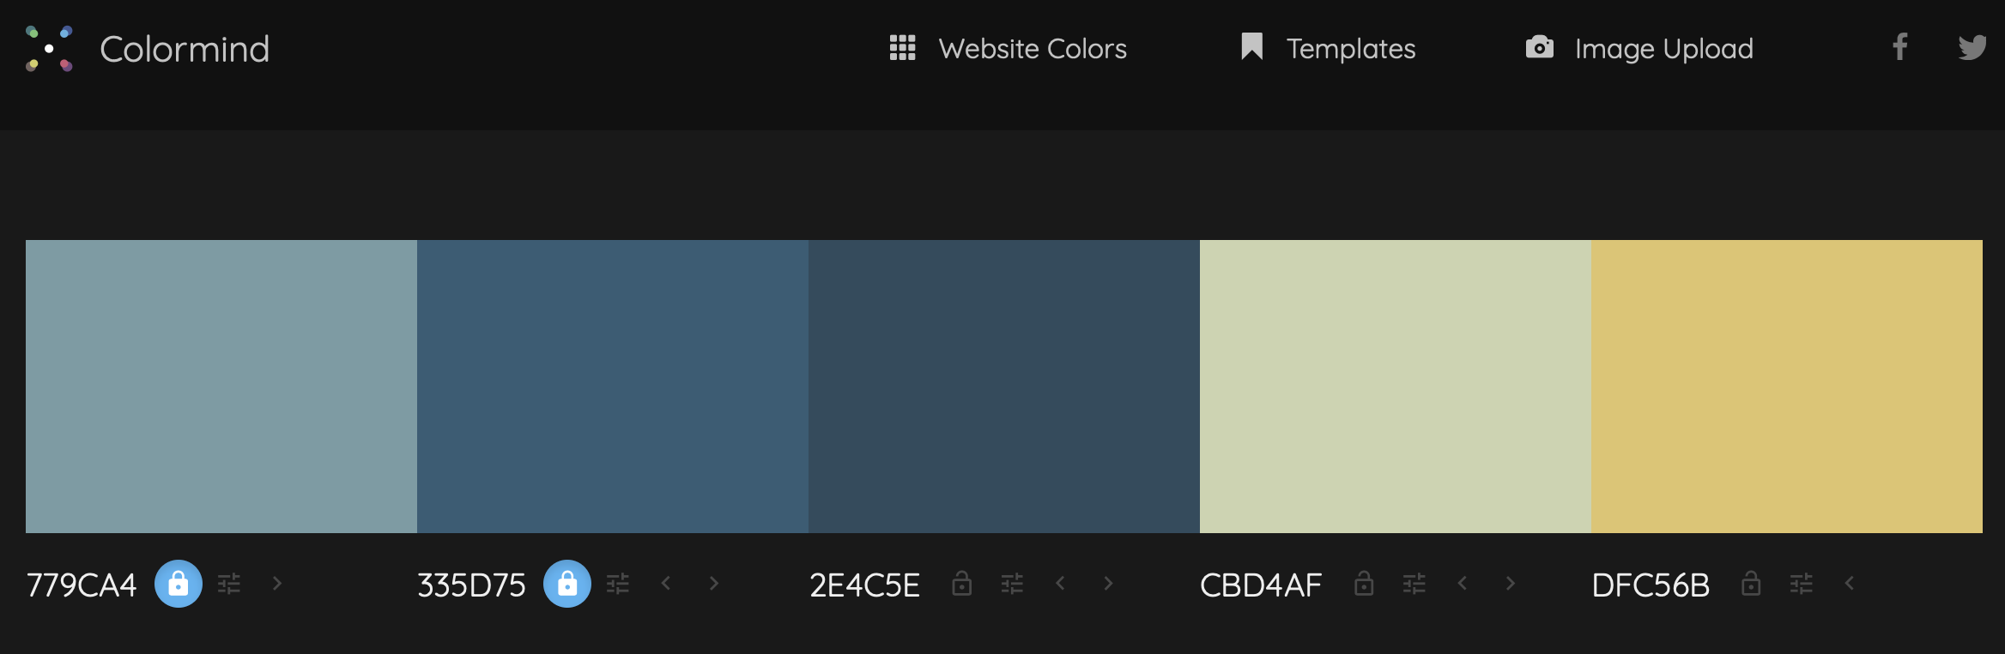Move color 2E4C5E left with chevron
2005x654 pixels.
pyautogui.click(x=1061, y=584)
